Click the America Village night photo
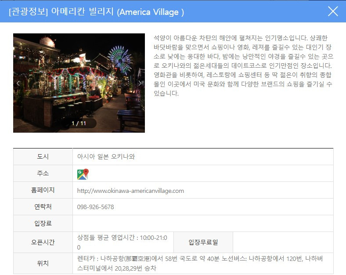 [79, 83]
